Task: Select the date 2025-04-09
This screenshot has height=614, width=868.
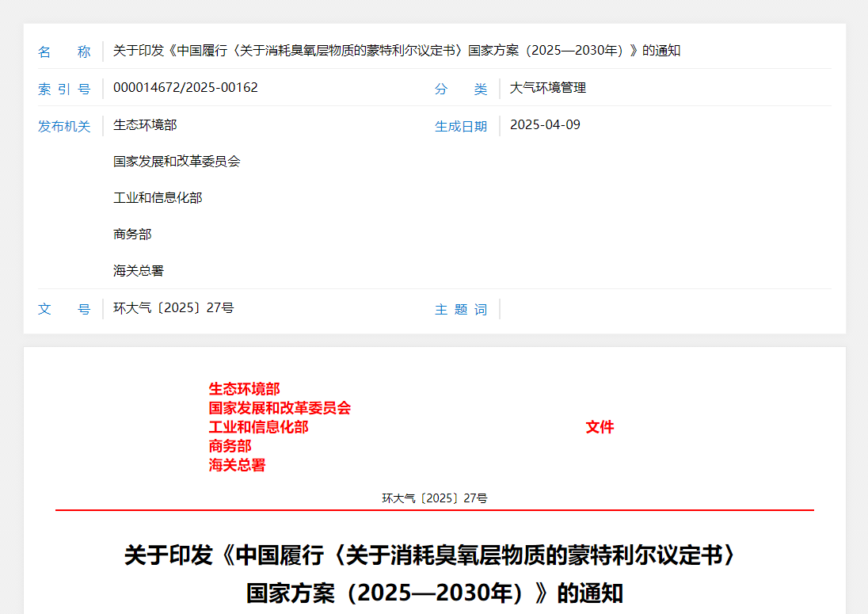Action: click(546, 124)
